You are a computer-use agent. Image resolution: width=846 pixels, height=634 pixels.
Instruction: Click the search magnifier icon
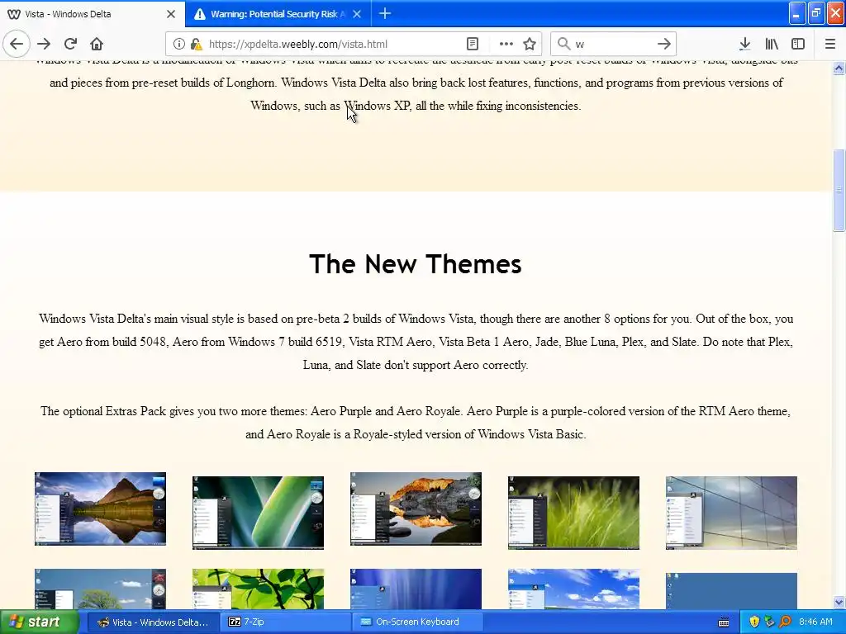tap(563, 44)
